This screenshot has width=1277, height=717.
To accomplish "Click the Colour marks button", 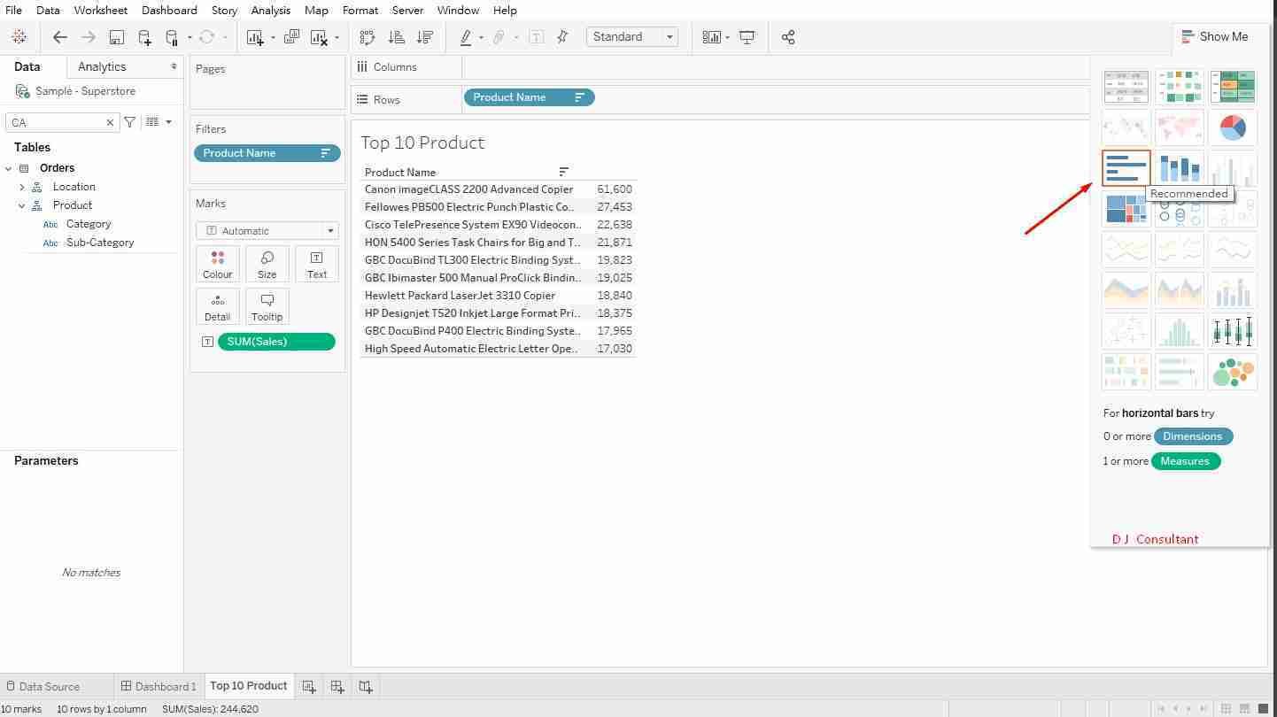I will point(217,264).
